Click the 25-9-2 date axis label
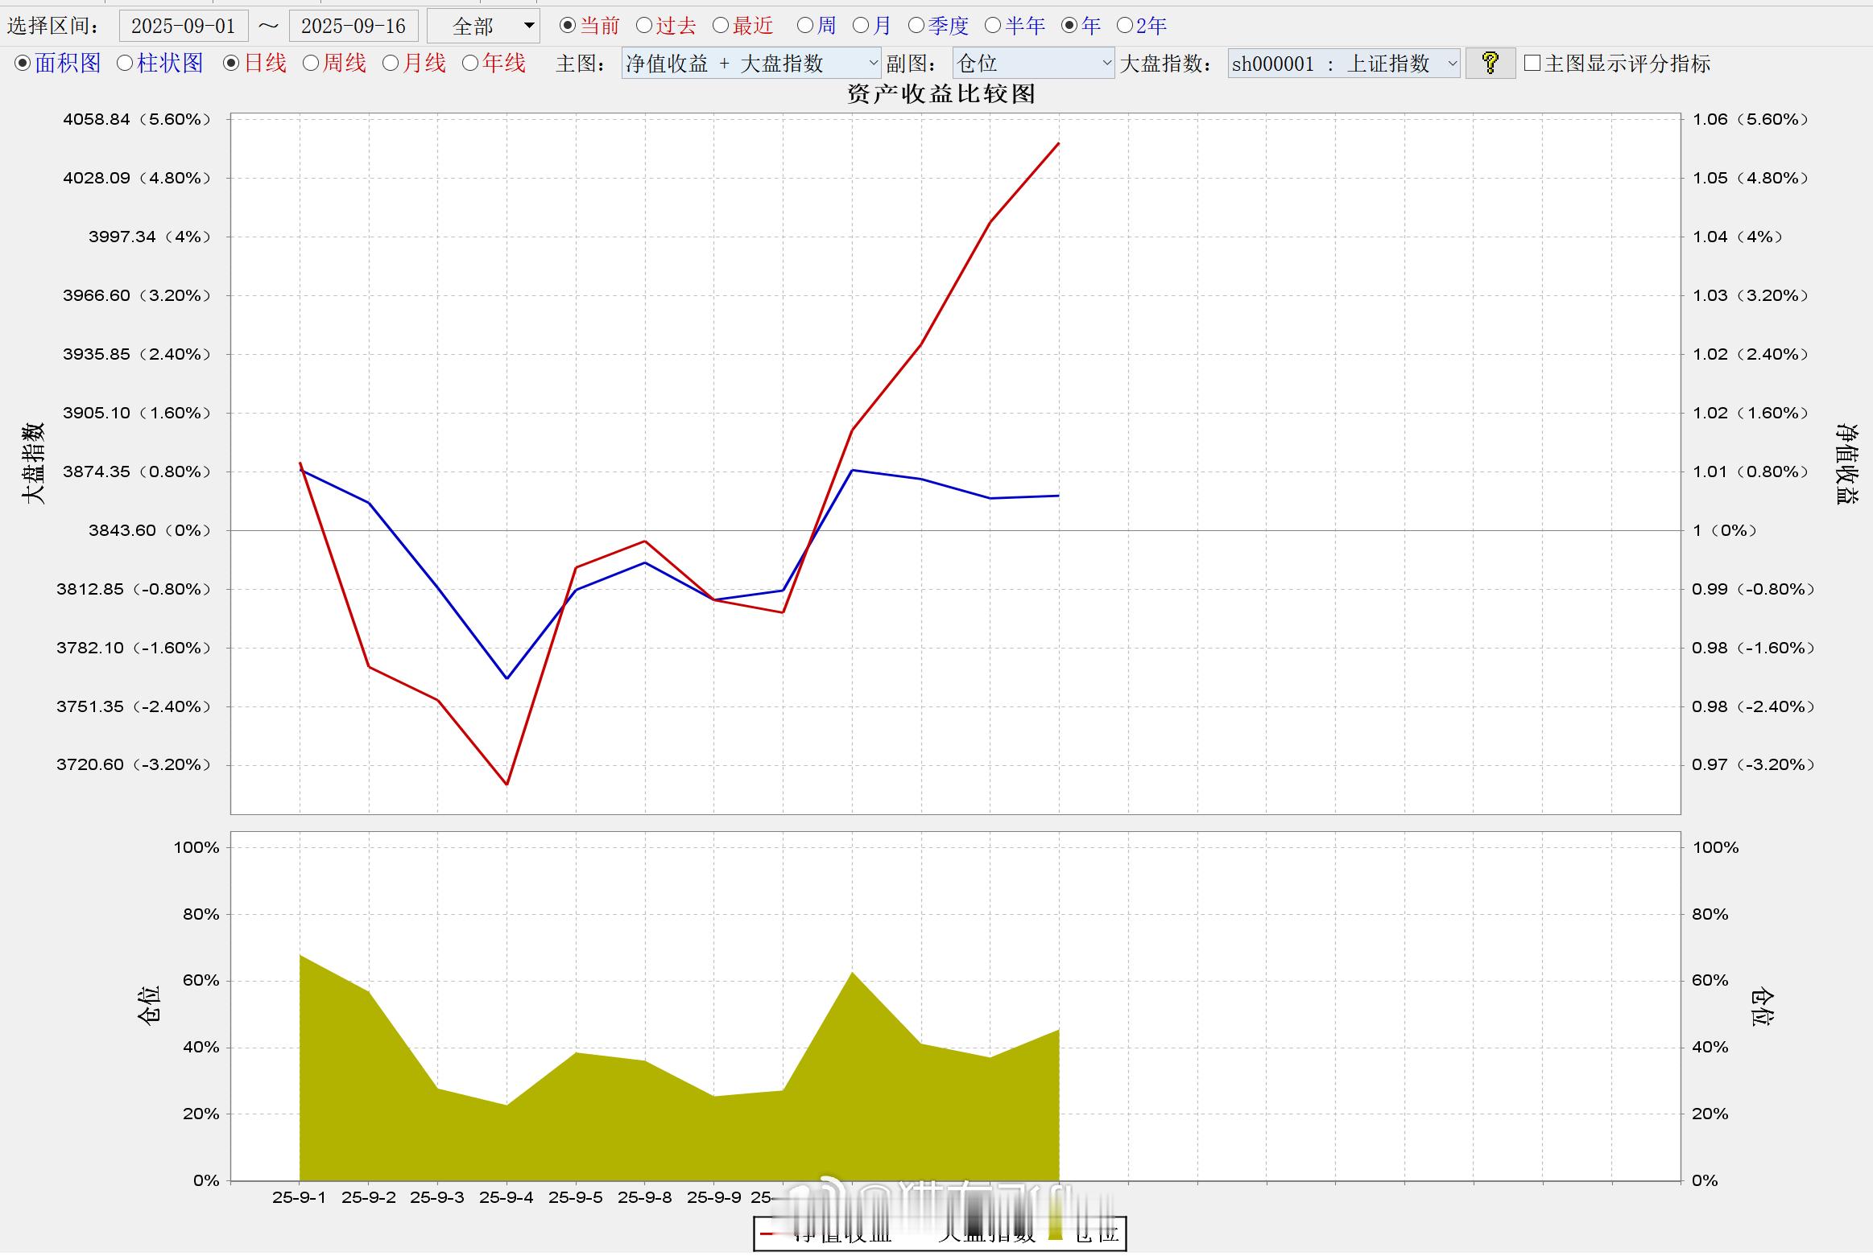The height and width of the screenshot is (1256, 1873). tap(369, 1196)
